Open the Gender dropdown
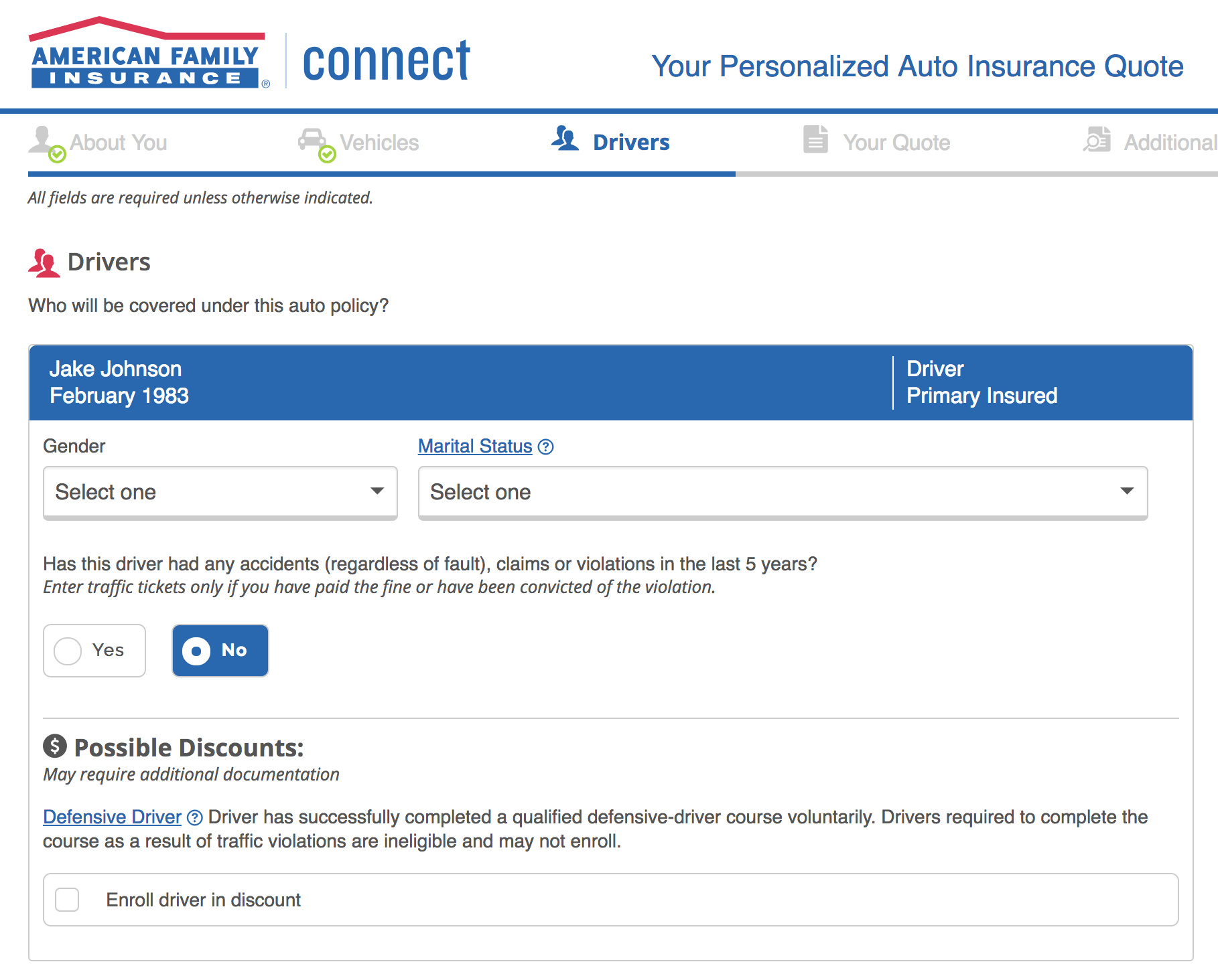The image size is (1218, 976). tap(220, 492)
